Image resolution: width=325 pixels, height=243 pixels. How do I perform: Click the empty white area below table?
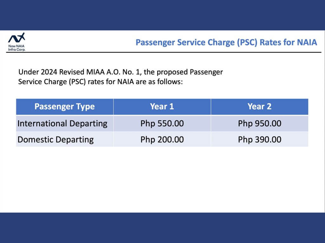(x=162, y=180)
